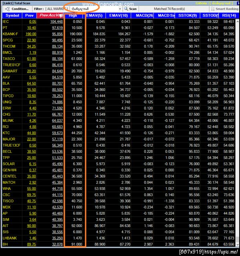
Task: Sort by the RSI(14) column header
Action: point(229,16)
